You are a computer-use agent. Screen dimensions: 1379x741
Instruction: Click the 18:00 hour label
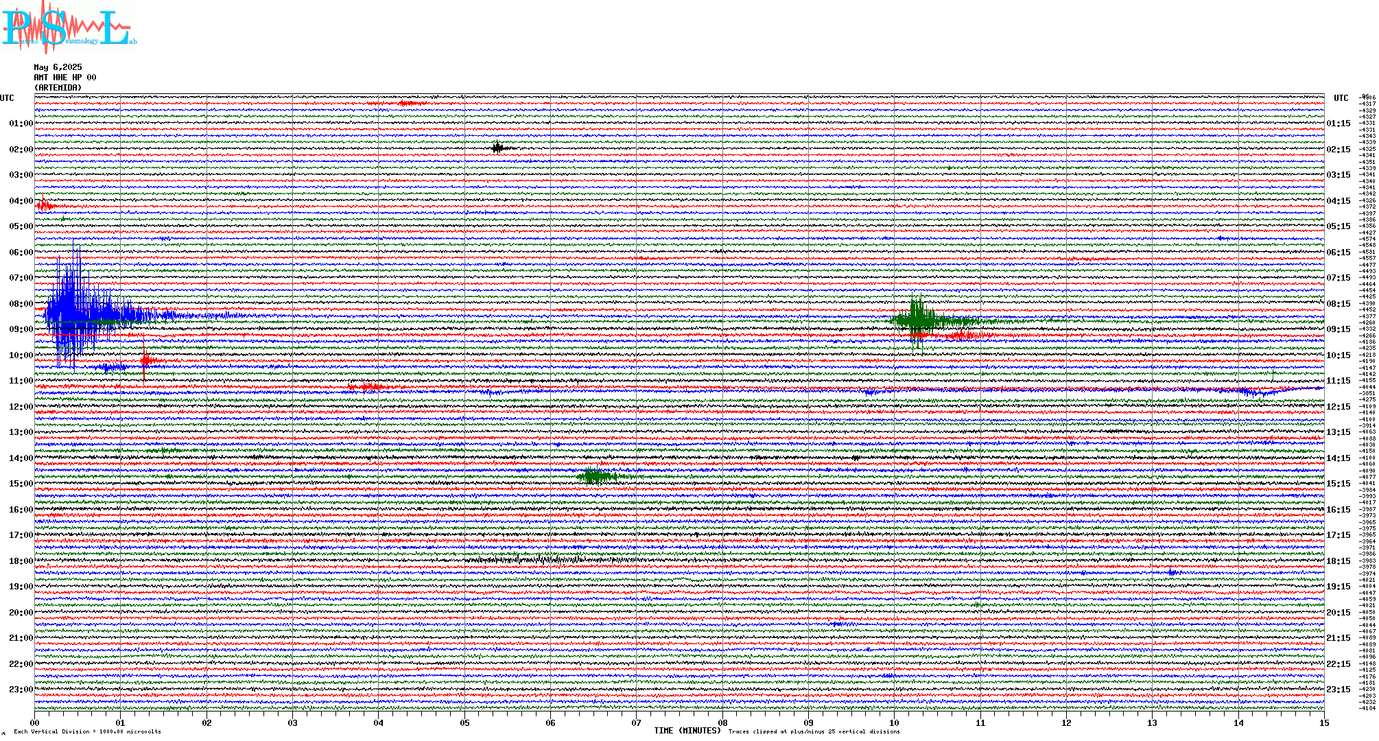pos(21,561)
